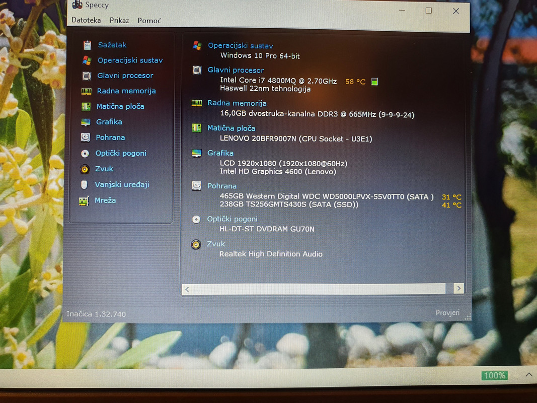Click the optical disc icon in summary panel

pos(196,219)
